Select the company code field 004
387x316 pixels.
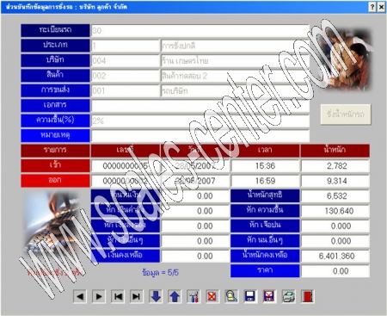126,61
